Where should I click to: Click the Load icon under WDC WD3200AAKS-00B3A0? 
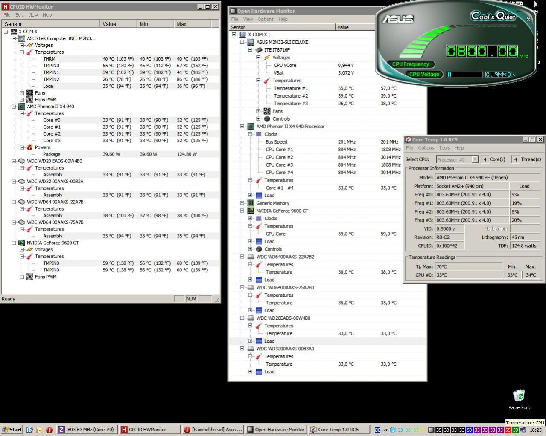(x=259, y=372)
